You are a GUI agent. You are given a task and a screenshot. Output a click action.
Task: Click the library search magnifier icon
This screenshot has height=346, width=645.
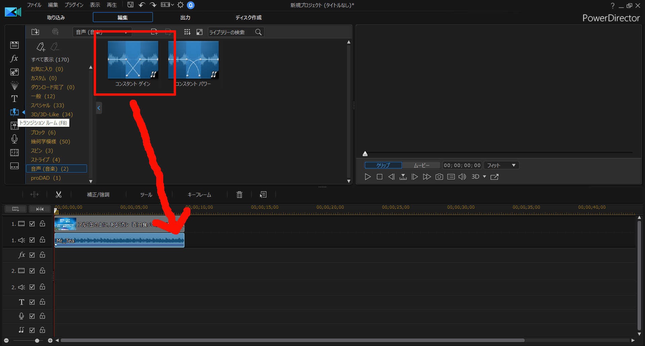(x=258, y=32)
